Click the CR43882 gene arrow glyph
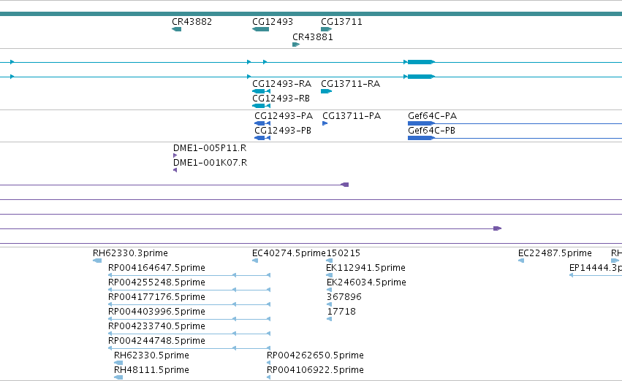This screenshot has width=622, height=381. (177, 29)
